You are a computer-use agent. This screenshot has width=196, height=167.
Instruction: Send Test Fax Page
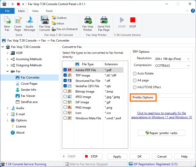coord(104,24)
